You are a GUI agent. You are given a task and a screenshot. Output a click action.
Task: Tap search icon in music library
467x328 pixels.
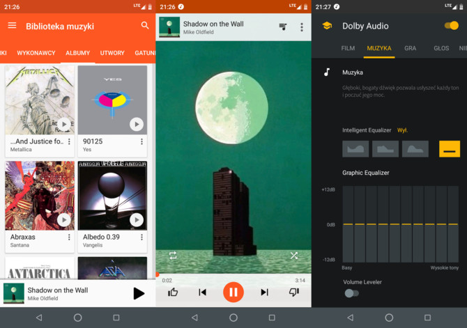click(145, 25)
